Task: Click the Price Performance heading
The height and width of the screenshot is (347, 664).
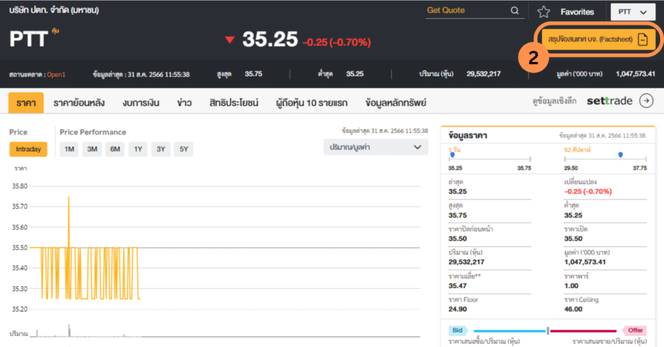Action: click(x=93, y=132)
